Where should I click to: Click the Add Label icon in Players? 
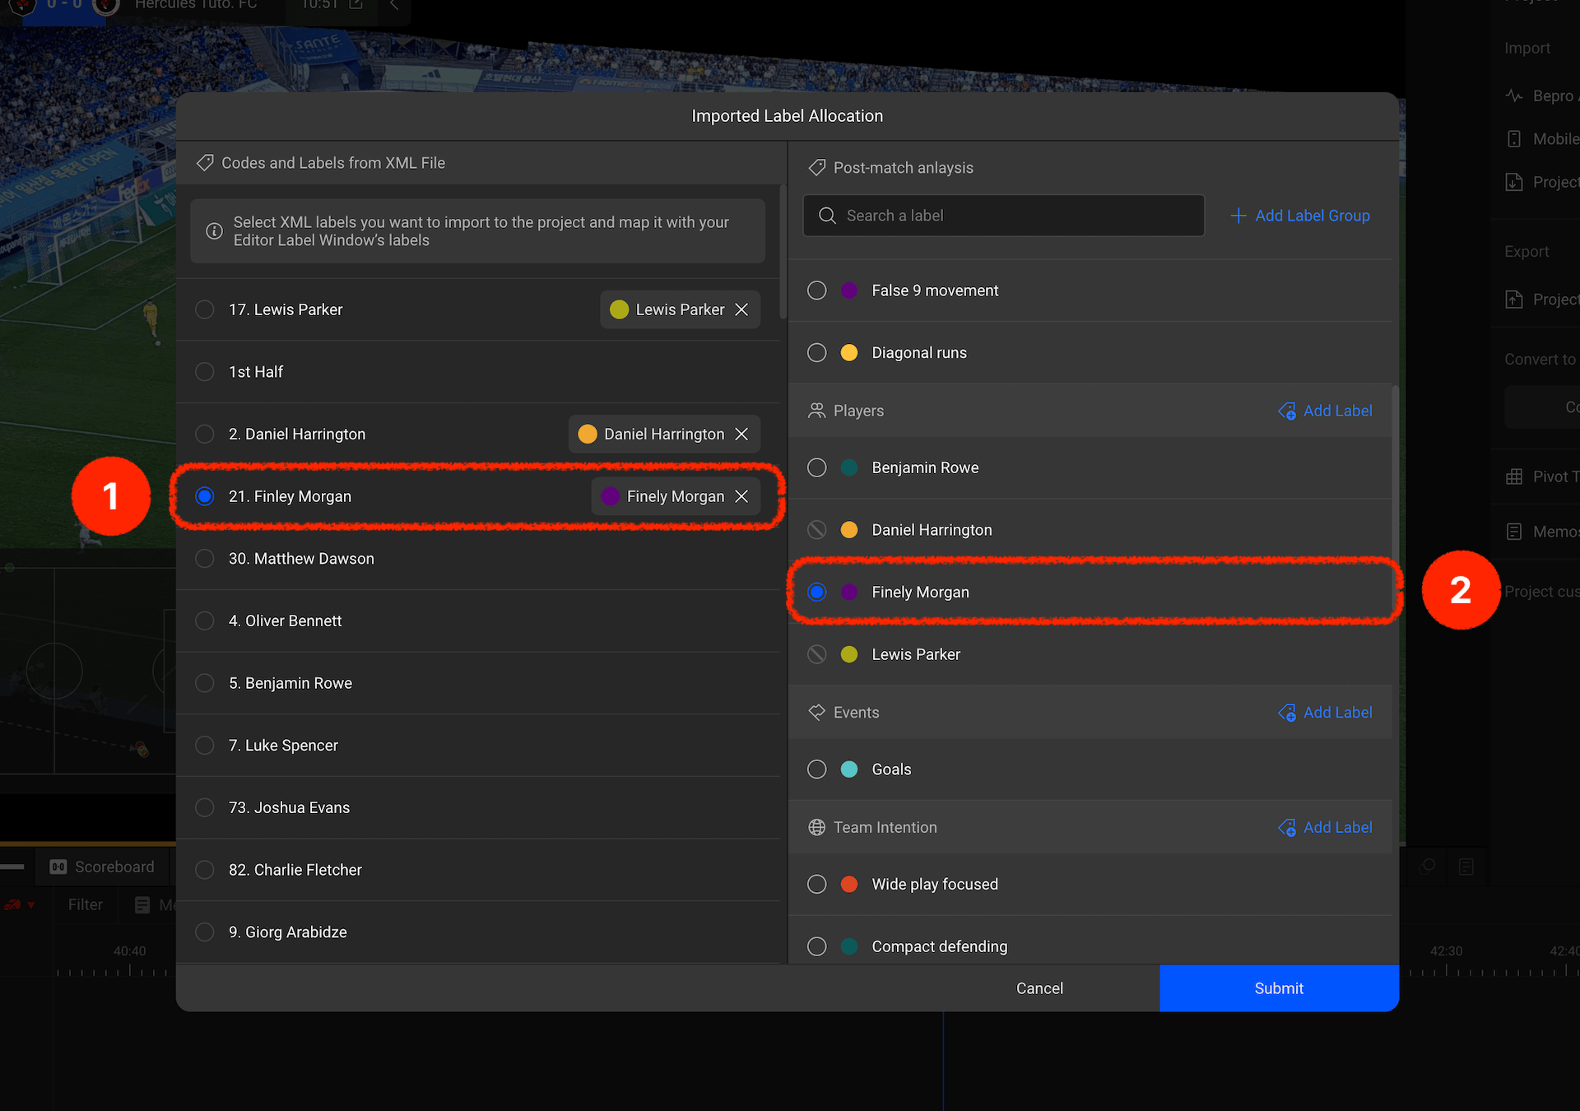click(1287, 411)
